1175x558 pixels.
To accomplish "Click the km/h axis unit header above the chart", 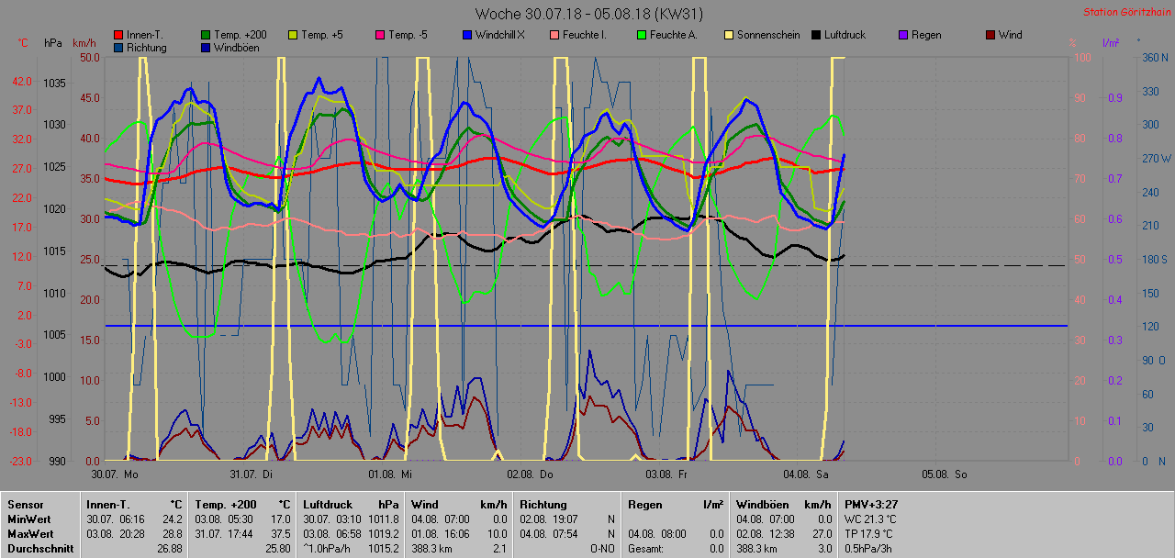I will point(84,43).
